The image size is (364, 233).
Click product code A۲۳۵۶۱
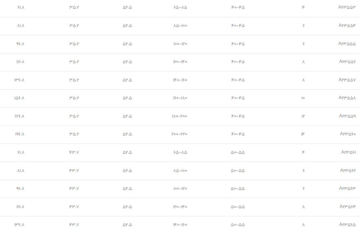pos(348,152)
